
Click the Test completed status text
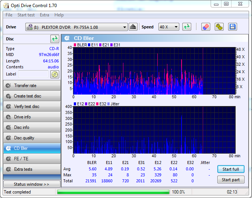[x=17, y=192]
